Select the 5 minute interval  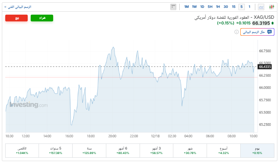(x=241, y=7)
